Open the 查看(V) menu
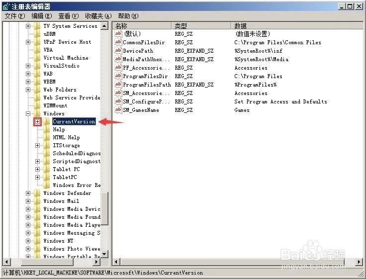The height and width of the screenshot is (279, 366). click(x=69, y=16)
